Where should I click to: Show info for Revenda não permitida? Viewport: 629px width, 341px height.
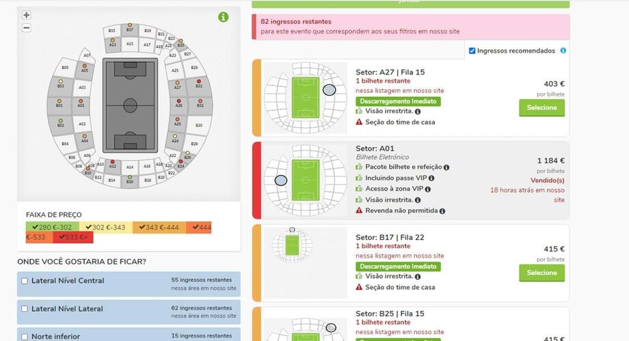442,211
